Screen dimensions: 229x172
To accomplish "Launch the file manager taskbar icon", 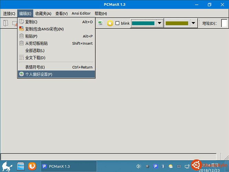I will coord(21,166).
